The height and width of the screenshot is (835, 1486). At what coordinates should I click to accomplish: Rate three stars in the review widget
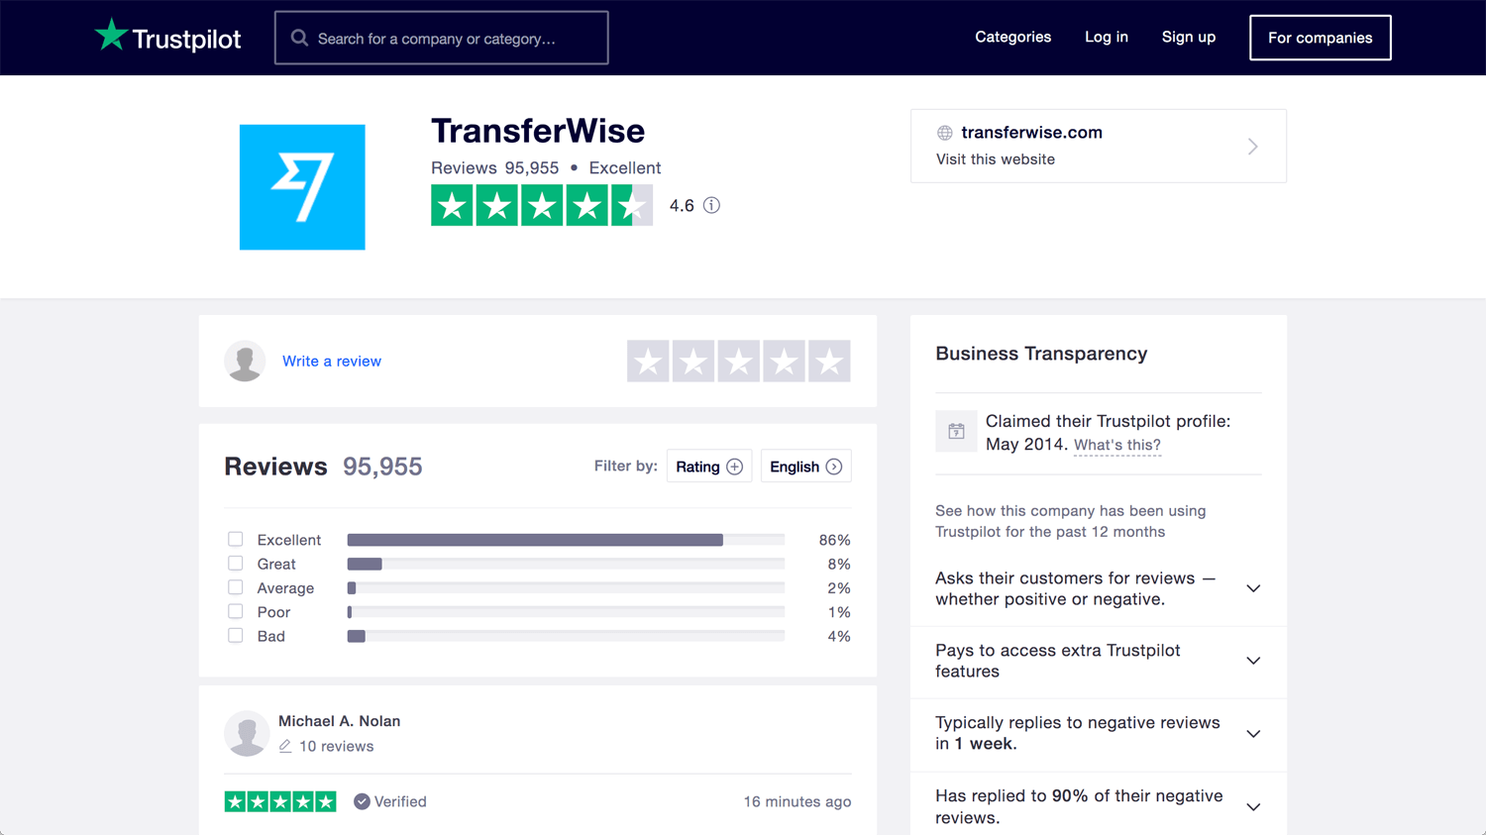(739, 362)
